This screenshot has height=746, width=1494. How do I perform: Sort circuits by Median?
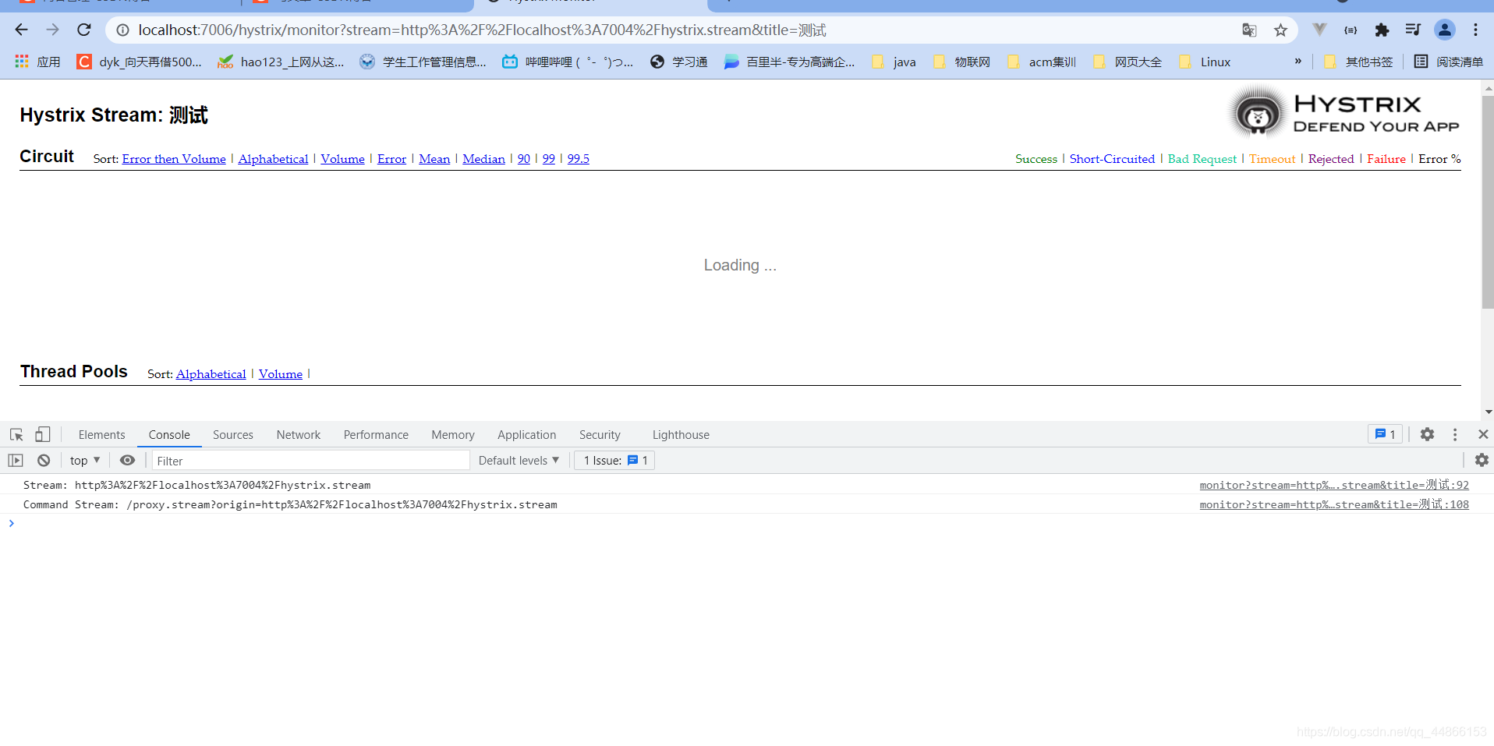(483, 159)
